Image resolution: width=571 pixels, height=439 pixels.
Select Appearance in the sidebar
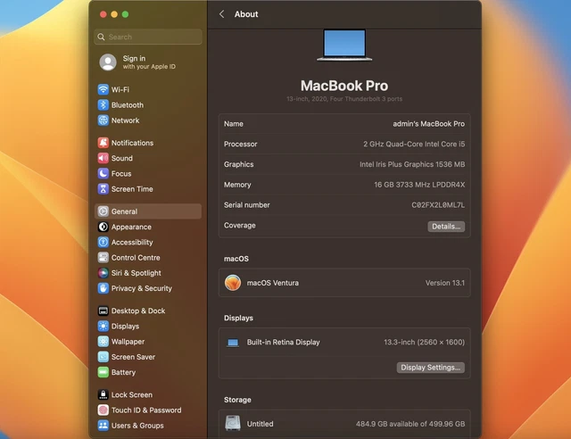click(131, 228)
